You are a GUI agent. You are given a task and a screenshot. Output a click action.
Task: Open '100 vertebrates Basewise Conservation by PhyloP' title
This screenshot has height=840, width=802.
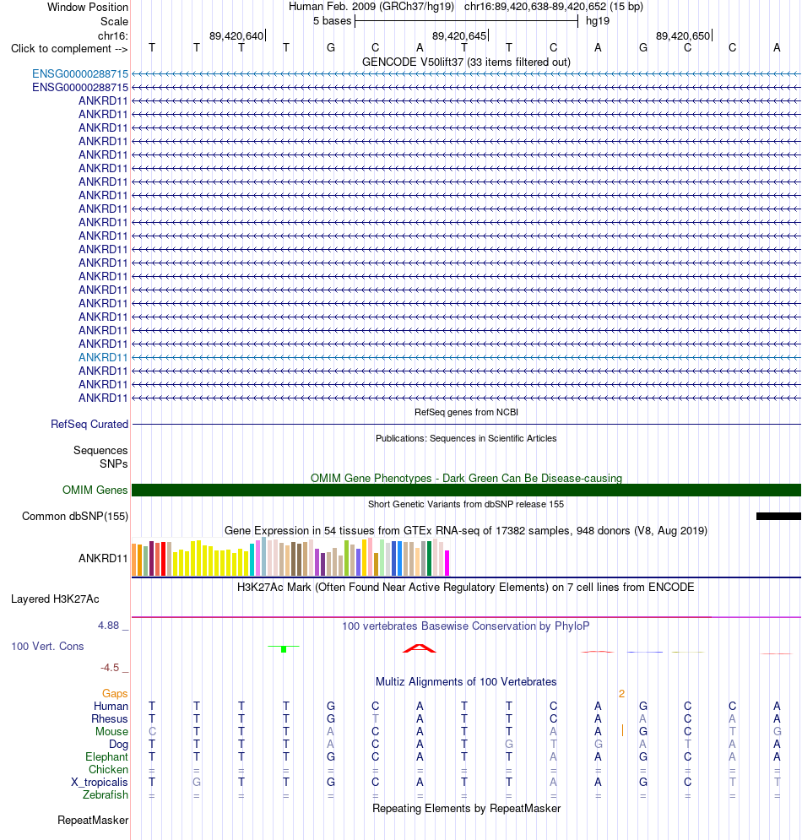point(466,626)
